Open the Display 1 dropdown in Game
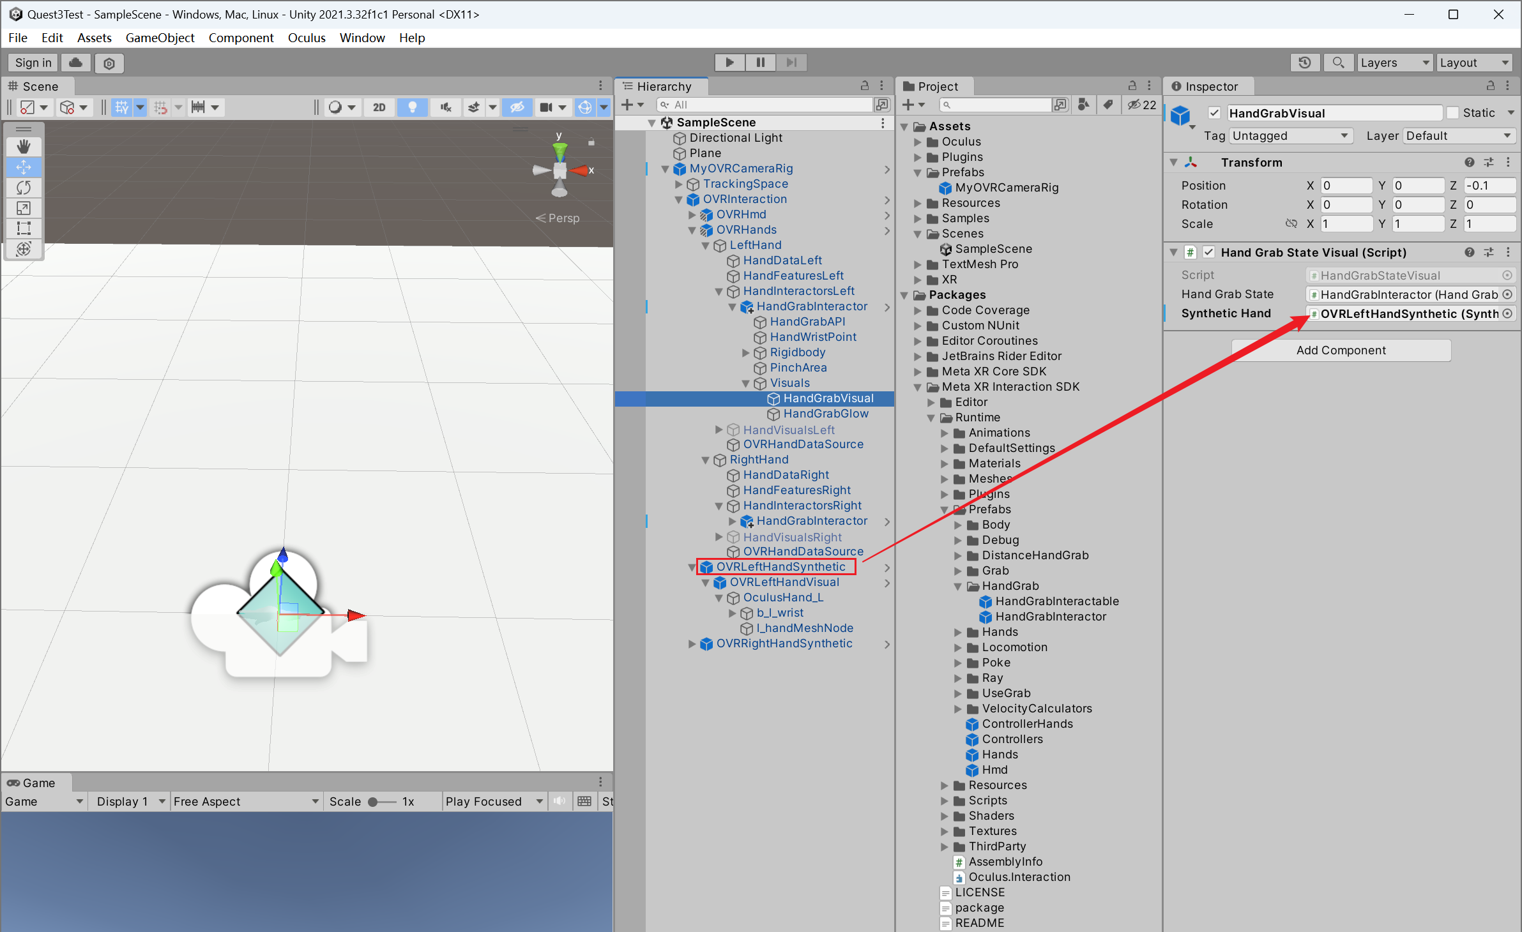 tap(130, 802)
